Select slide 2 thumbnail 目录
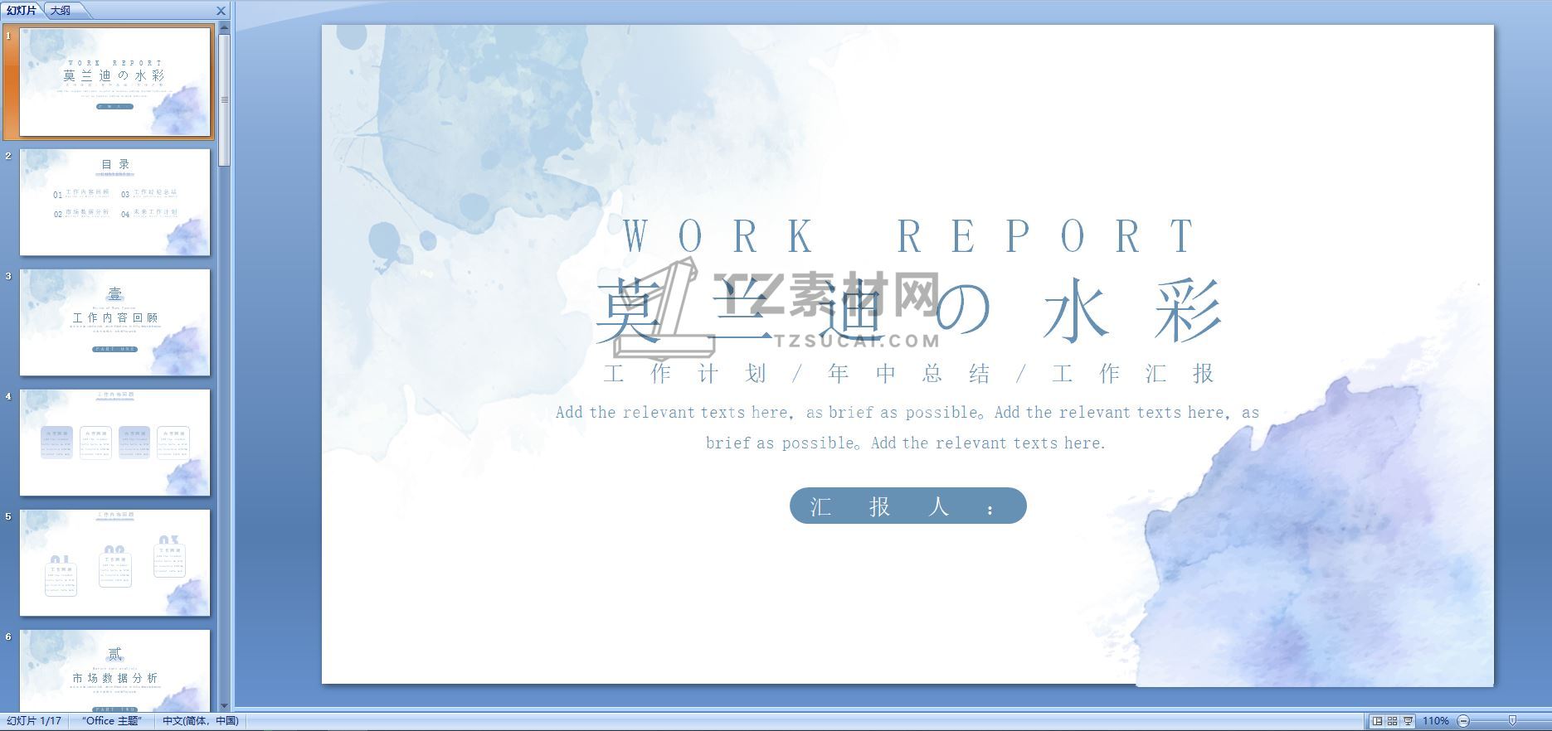Viewport: 1552px width, 731px height. tap(115, 202)
